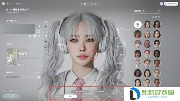Click dark eyebrow-bar icon in vertical strip
The width and height of the screenshot is (180, 101).
[x=46, y=26]
